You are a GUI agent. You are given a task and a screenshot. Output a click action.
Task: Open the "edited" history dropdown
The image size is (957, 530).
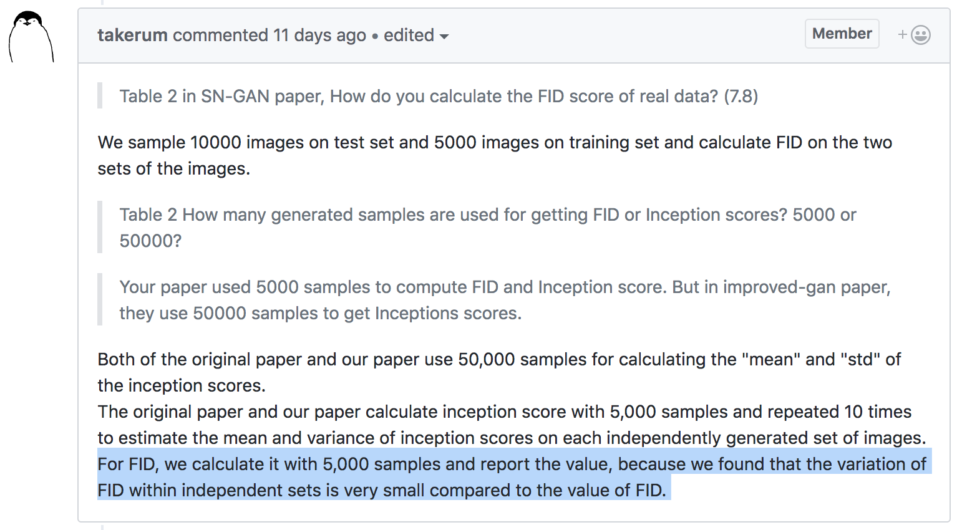point(409,36)
